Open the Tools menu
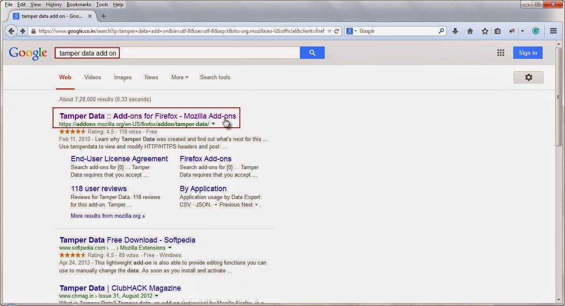This screenshot has width=565, height=306. (x=102, y=5)
